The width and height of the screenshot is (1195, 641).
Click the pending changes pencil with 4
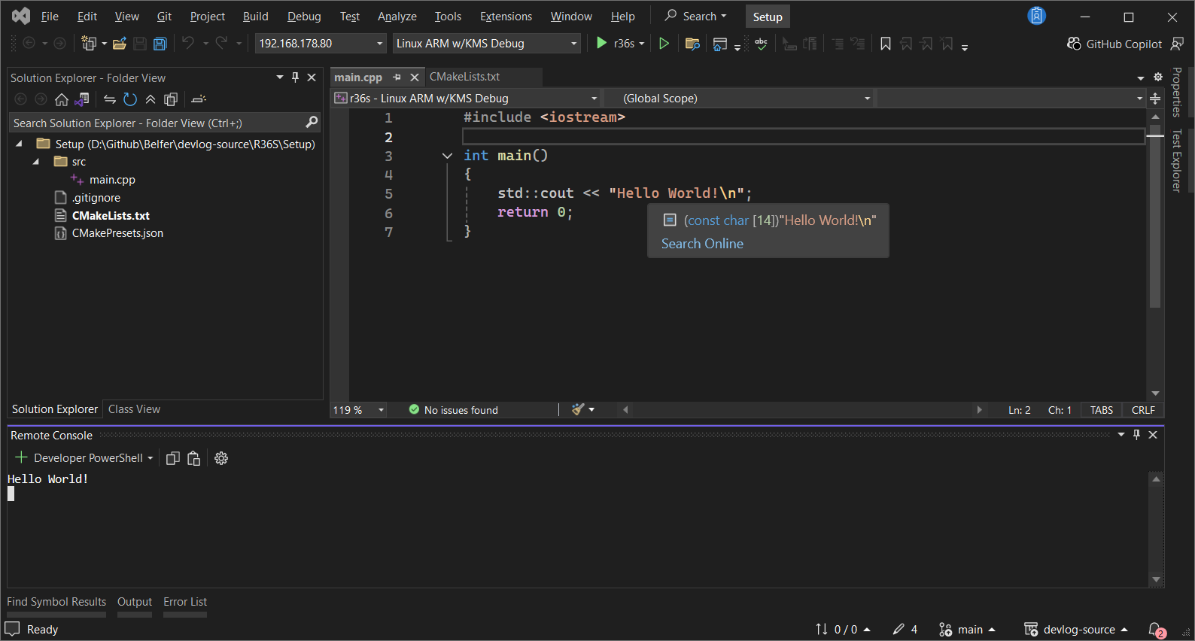click(905, 630)
